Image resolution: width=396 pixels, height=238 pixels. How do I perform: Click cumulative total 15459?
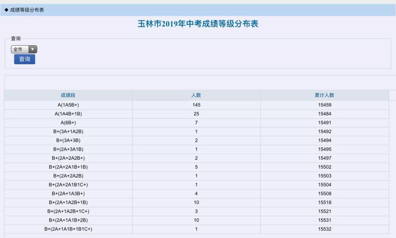pyautogui.click(x=324, y=105)
